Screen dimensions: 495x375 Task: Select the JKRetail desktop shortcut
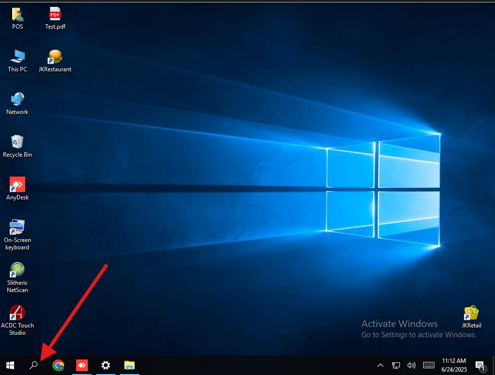coord(471,313)
